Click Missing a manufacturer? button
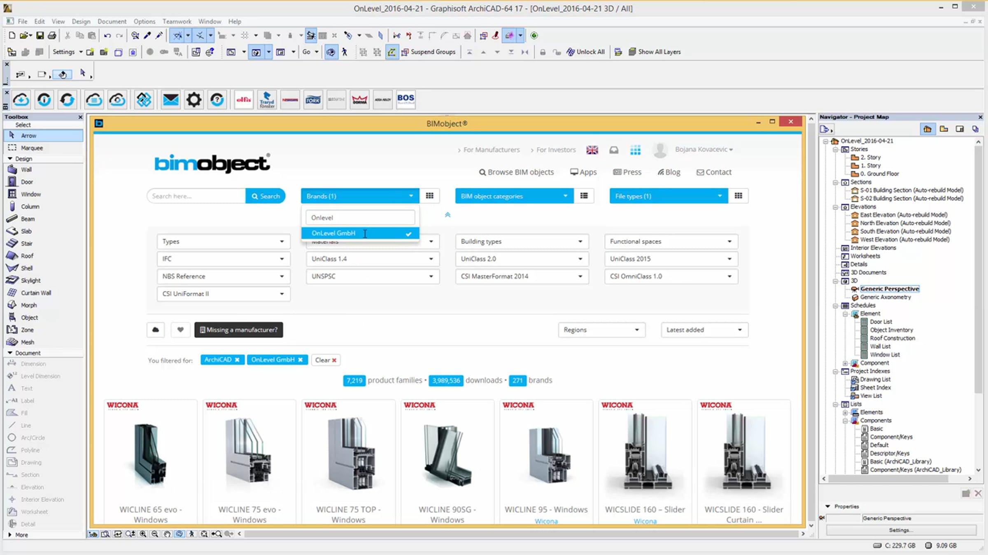Image resolution: width=988 pixels, height=555 pixels. point(239,330)
